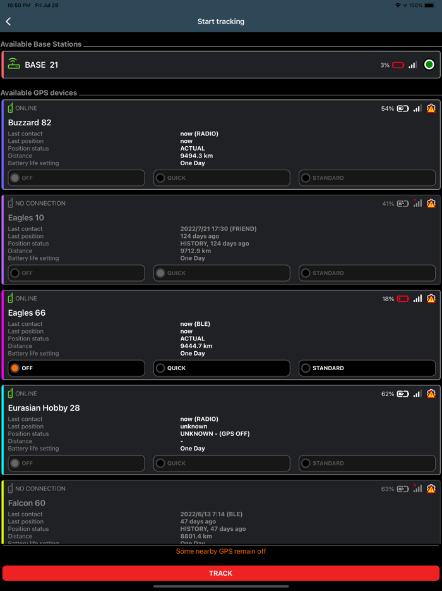Select OFF mode for Eagles 10
The width and height of the screenshot is (442, 591).
pyautogui.click(x=76, y=273)
